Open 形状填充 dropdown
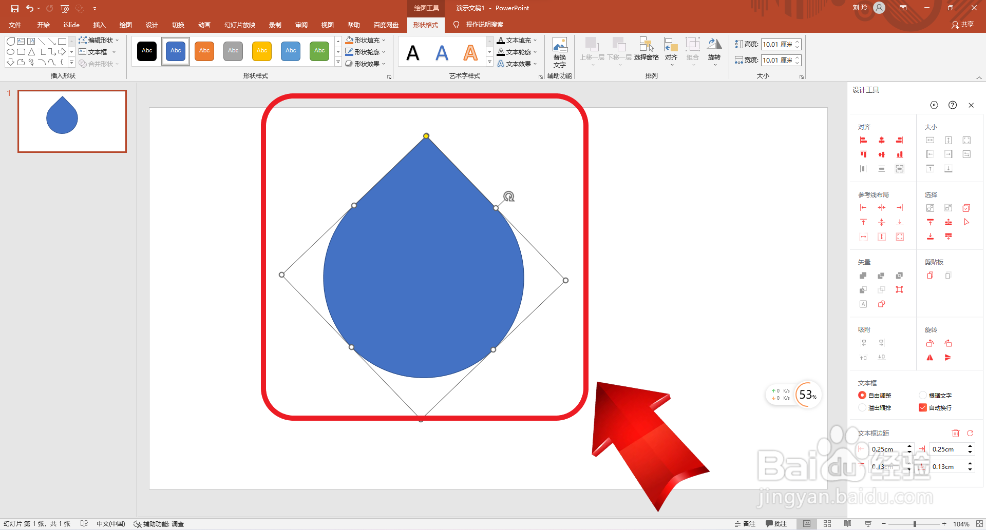 point(365,40)
